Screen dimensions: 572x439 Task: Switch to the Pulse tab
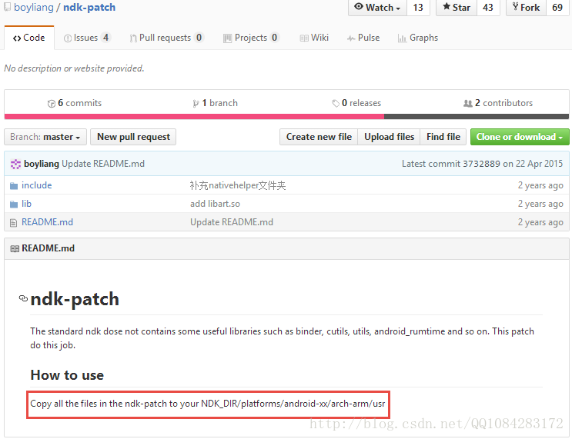tap(363, 38)
